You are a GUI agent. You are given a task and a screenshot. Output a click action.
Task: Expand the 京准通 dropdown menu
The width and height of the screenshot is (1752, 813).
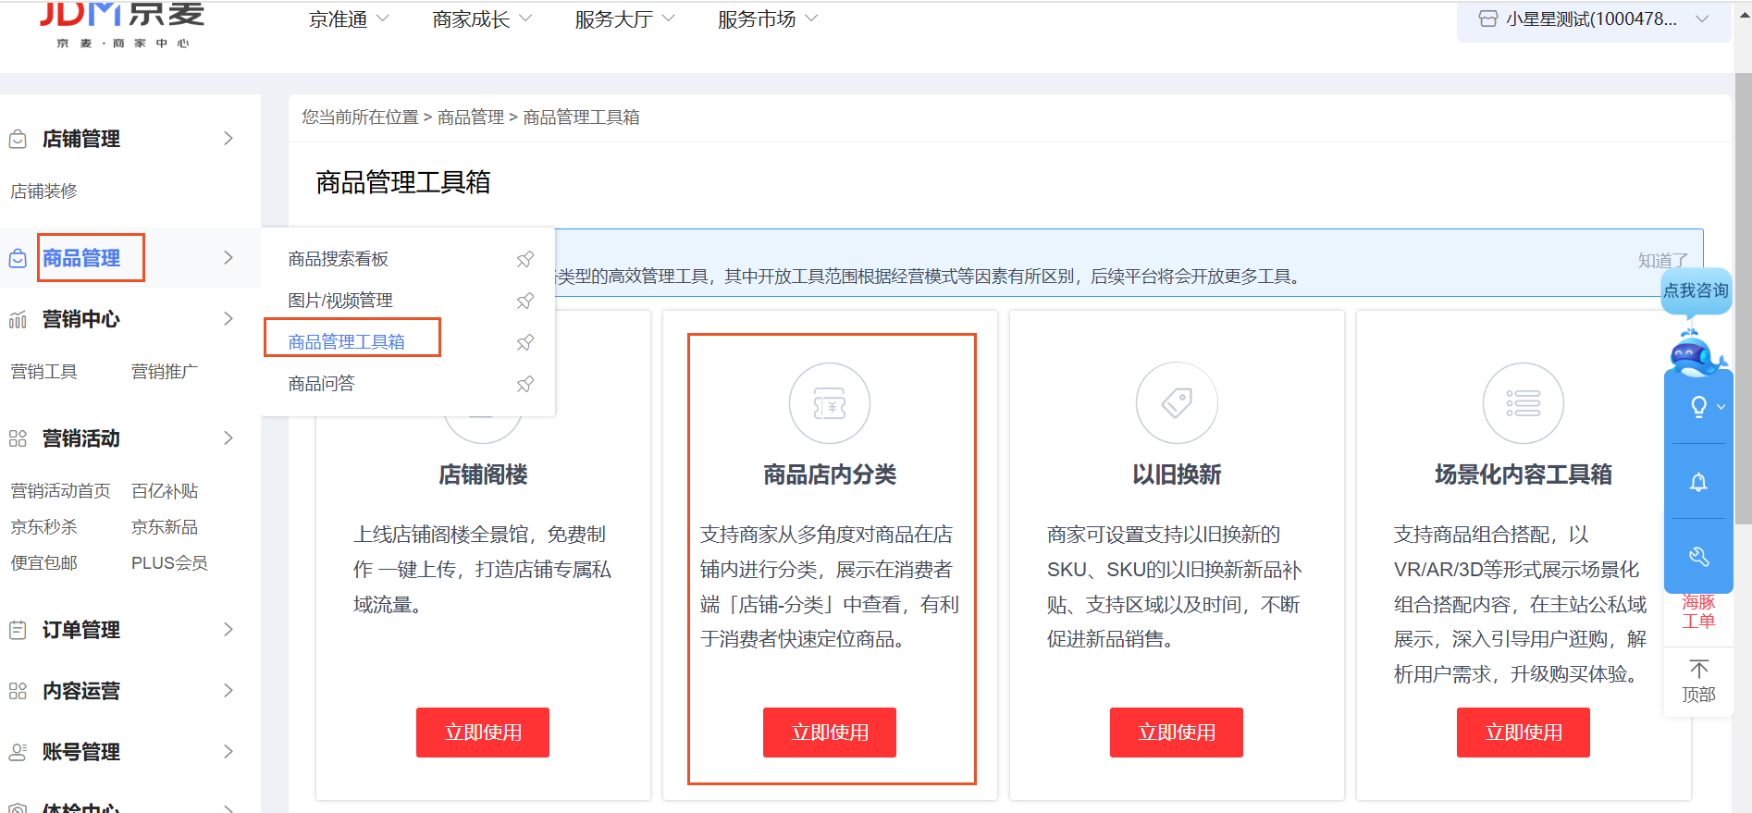click(x=349, y=19)
